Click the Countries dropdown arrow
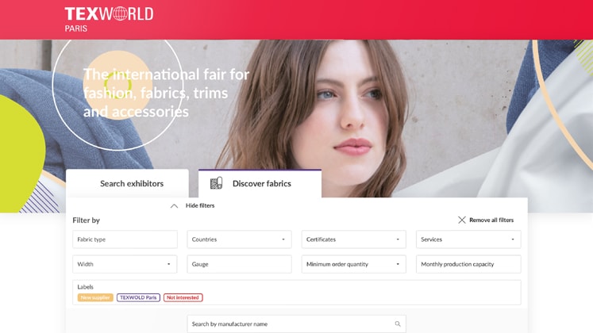The width and height of the screenshot is (593, 333). [283, 239]
